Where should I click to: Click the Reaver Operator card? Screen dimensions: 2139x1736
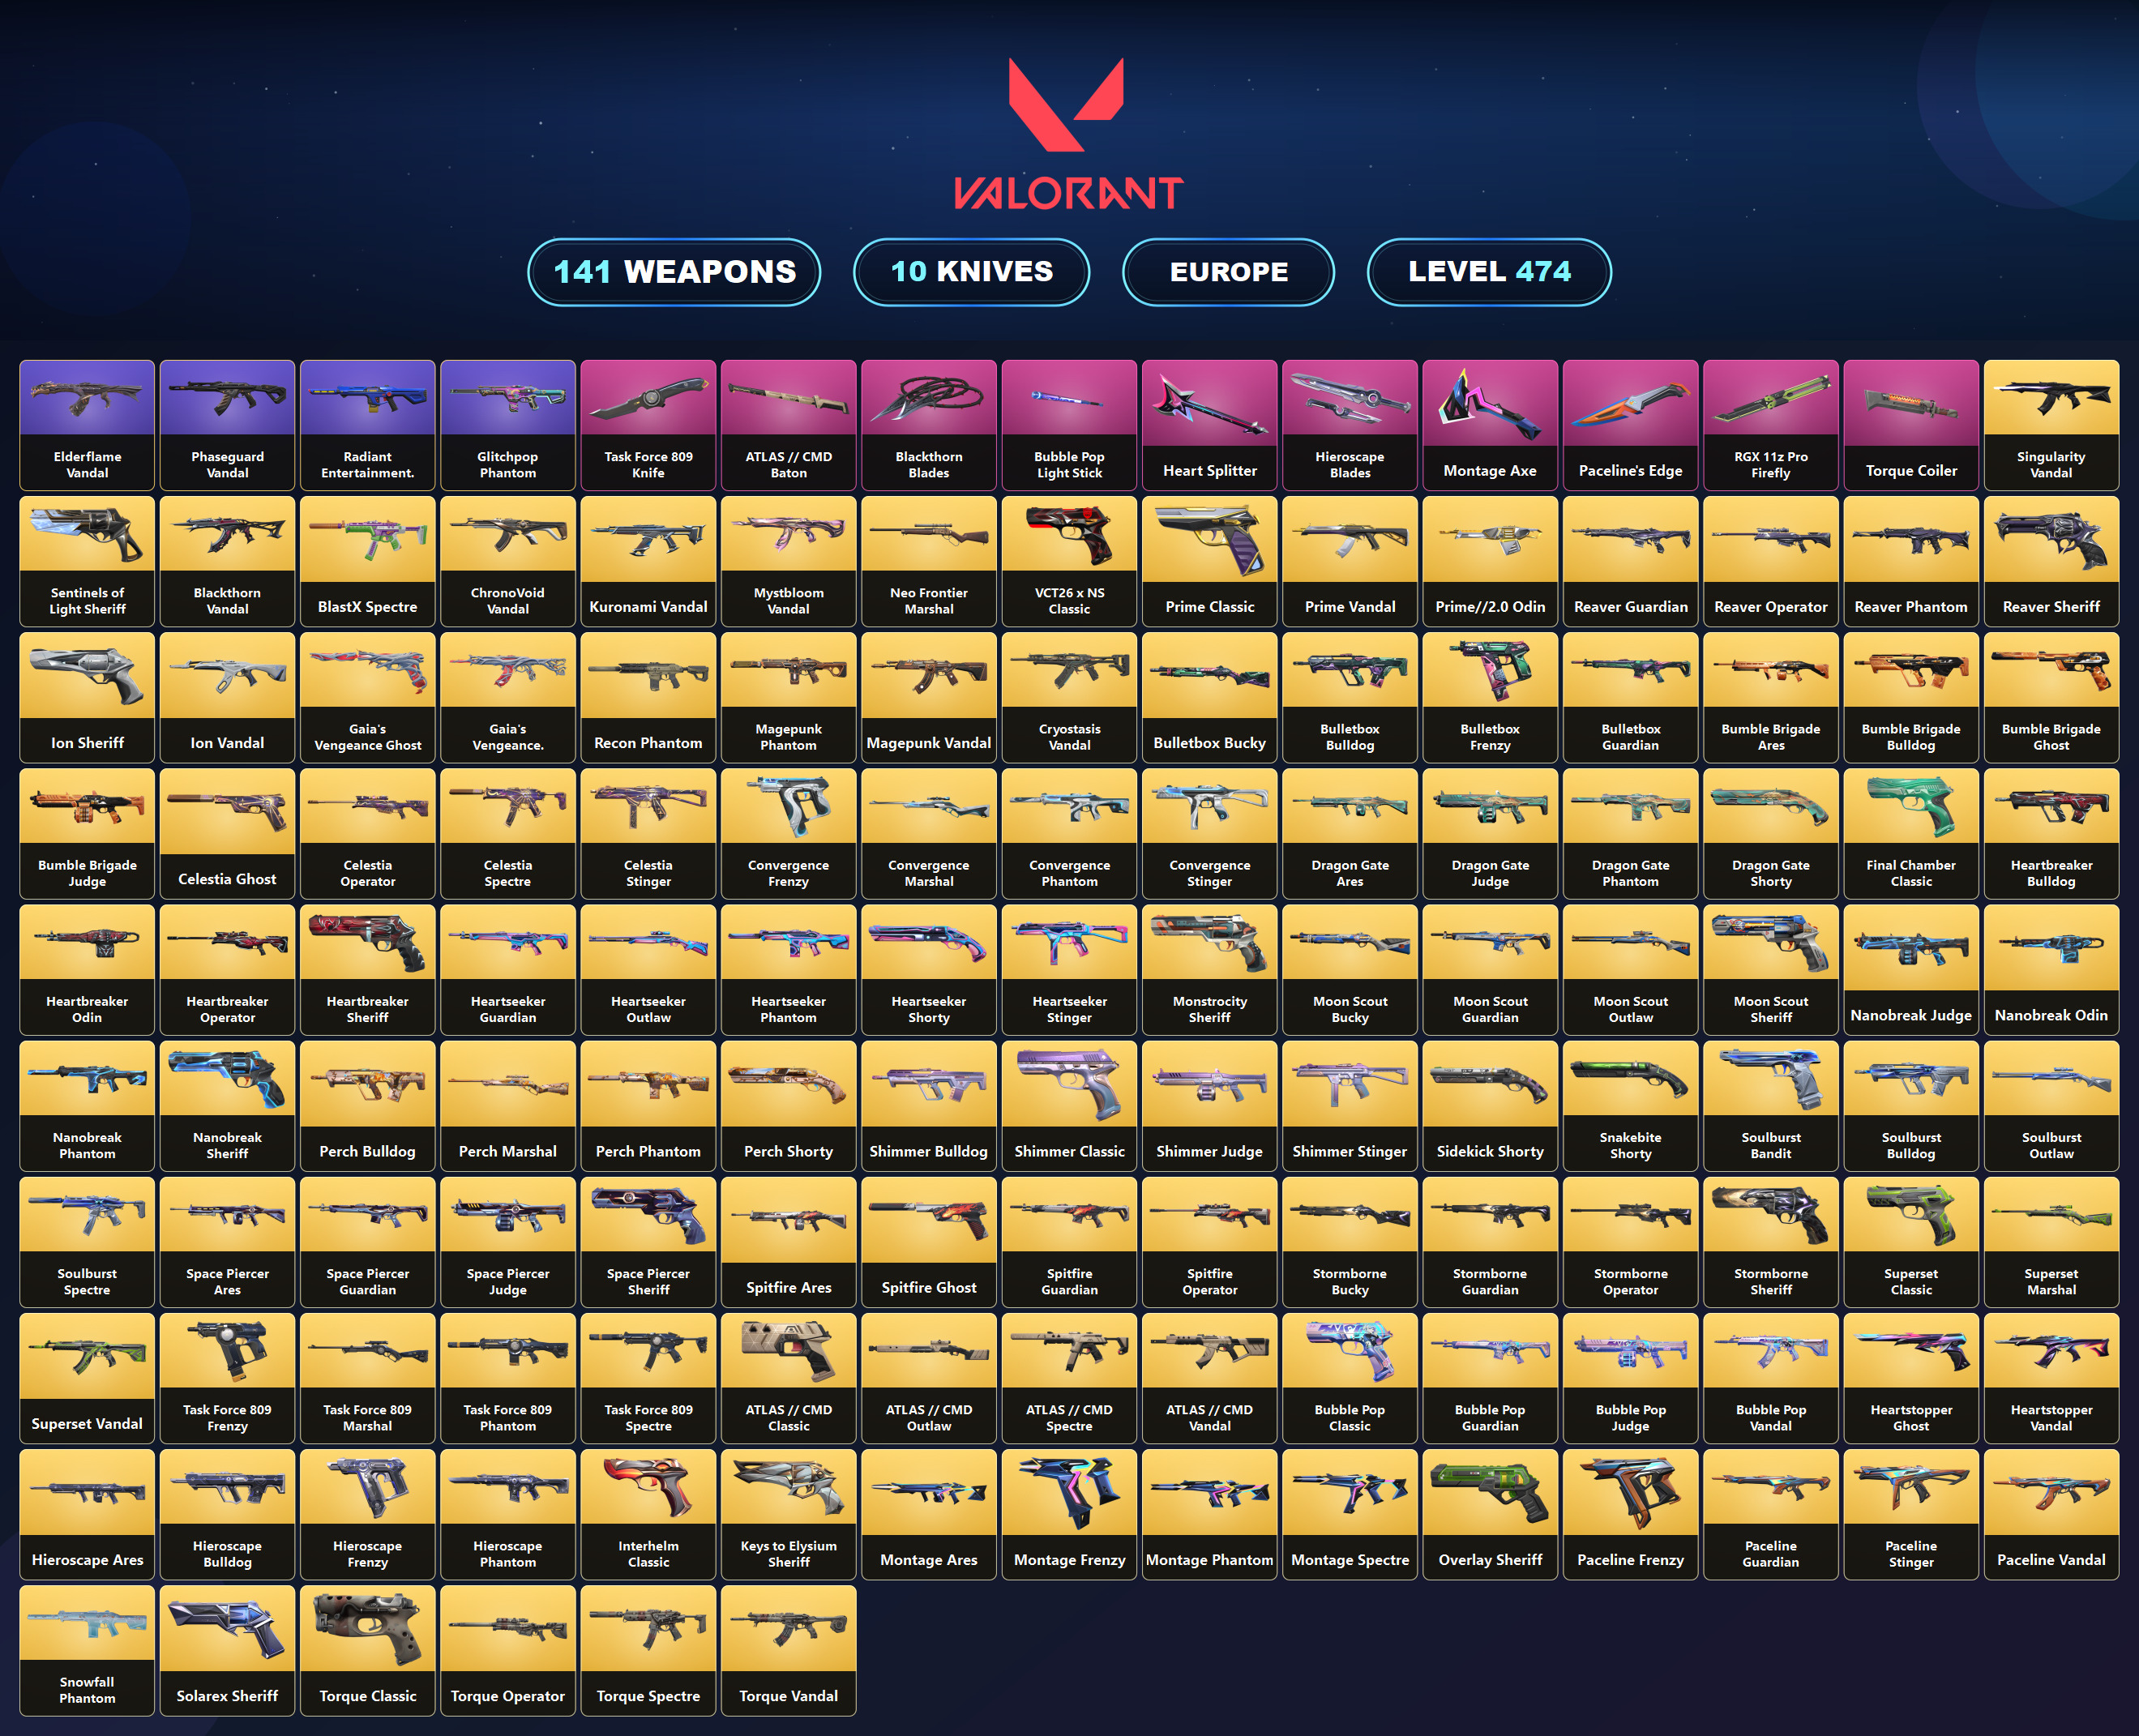pyautogui.click(x=1771, y=561)
